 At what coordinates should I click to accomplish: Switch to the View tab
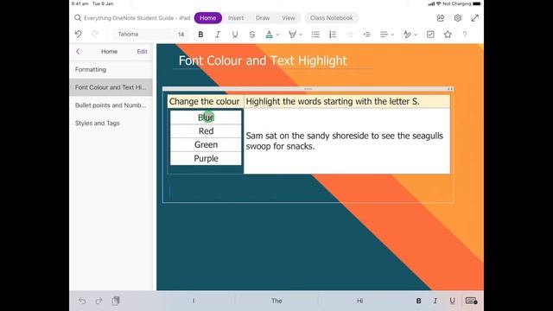coord(288,18)
